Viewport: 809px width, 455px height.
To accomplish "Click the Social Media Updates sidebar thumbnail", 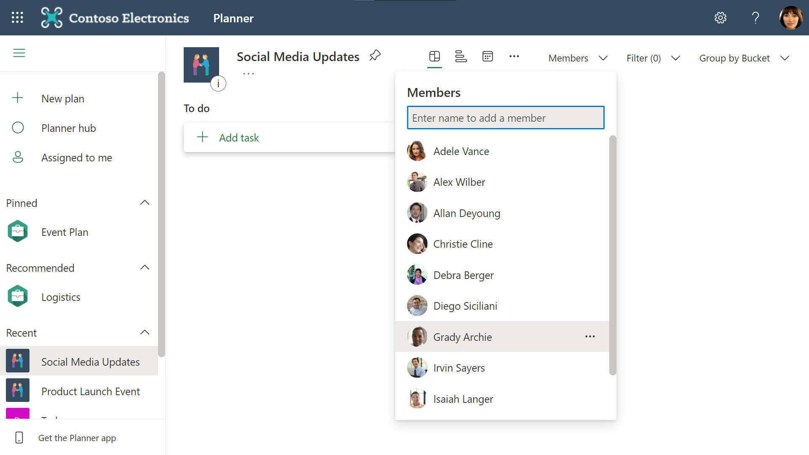I will tap(18, 361).
